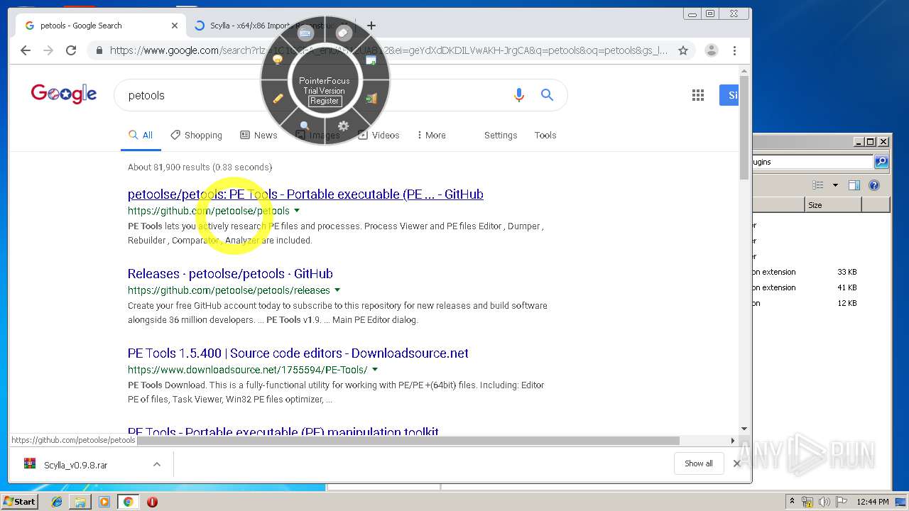This screenshot has width=909, height=511.
Task: Start voice search with microphone
Action: [519, 95]
